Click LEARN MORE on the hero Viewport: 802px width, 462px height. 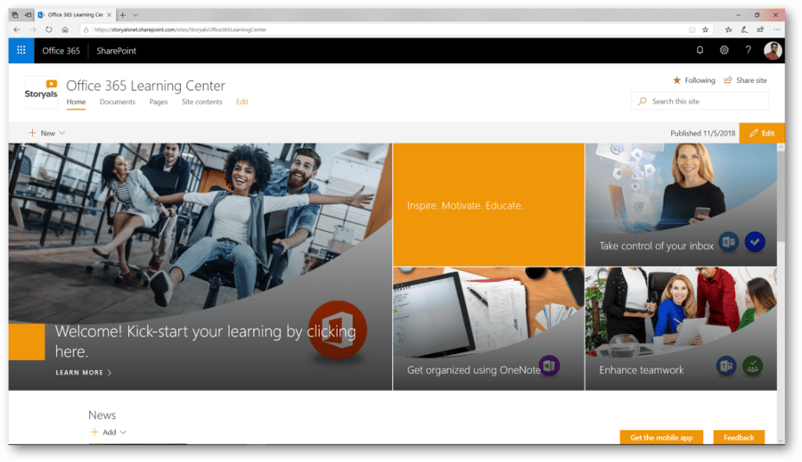point(84,373)
